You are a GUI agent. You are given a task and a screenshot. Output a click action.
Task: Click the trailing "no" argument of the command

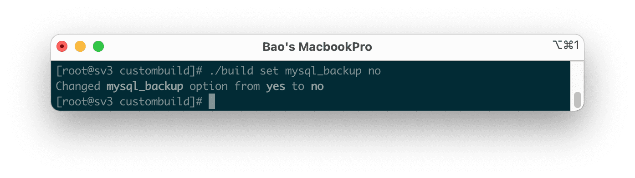pos(374,72)
